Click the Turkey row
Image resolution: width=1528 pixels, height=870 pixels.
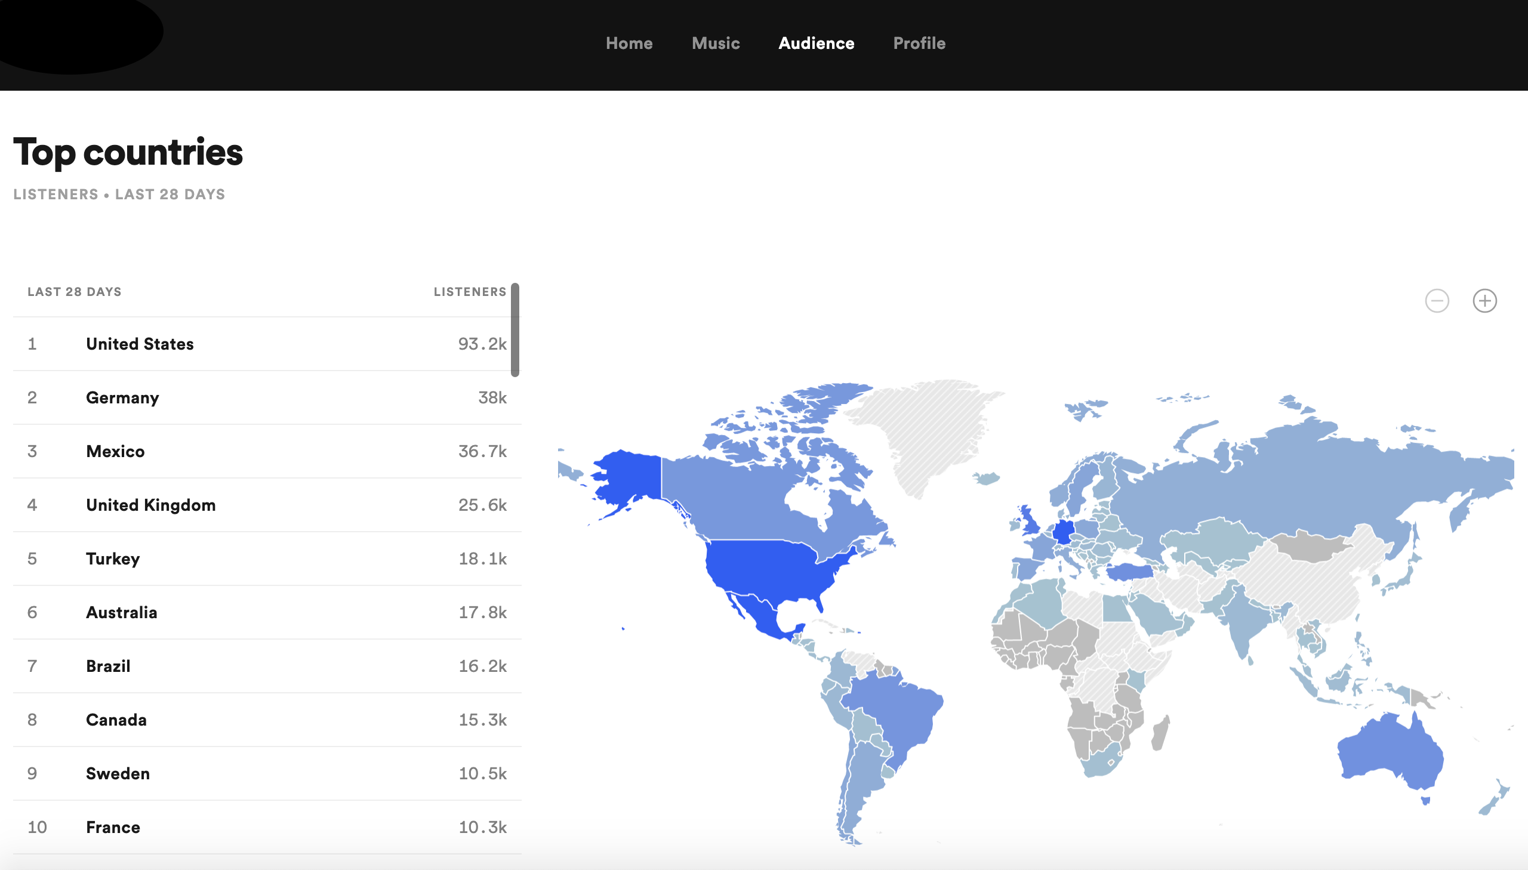[113, 559]
